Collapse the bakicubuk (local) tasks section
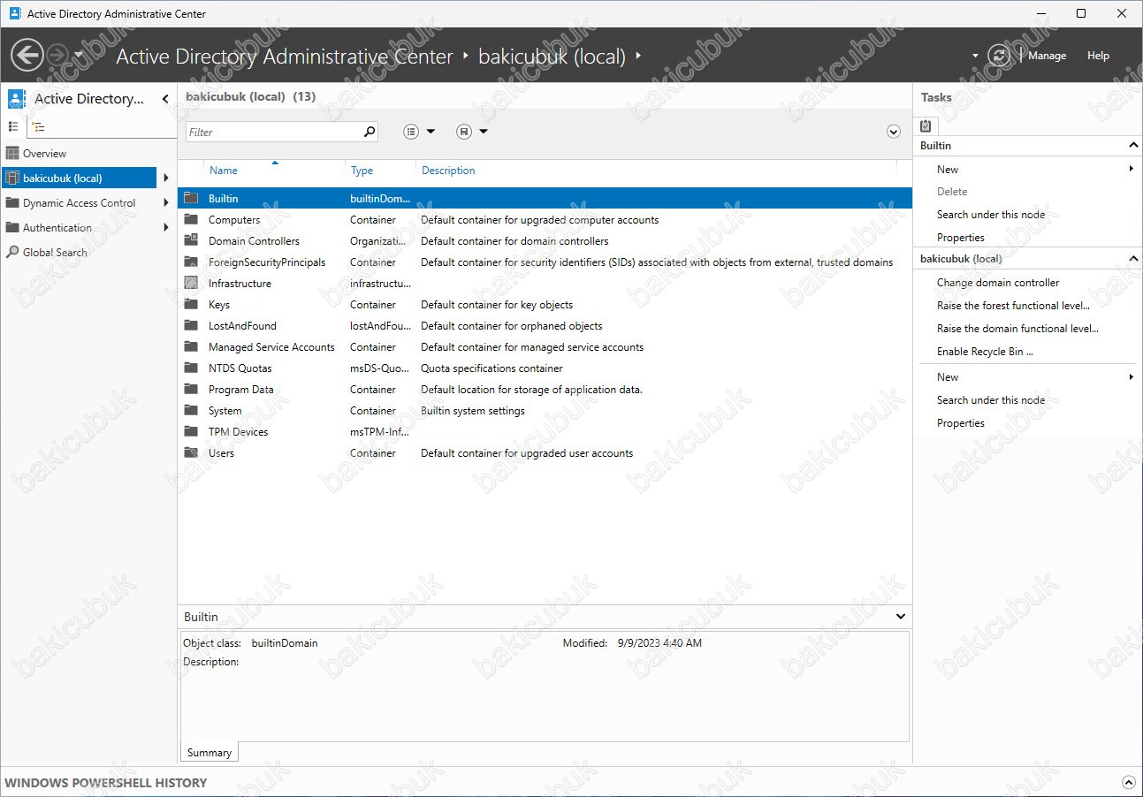Viewport: 1143px width, 797px height. click(x=1133, y=259)
